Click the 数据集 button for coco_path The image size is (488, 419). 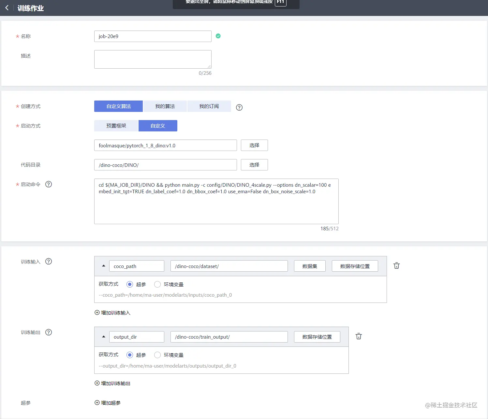coord(310,266)
